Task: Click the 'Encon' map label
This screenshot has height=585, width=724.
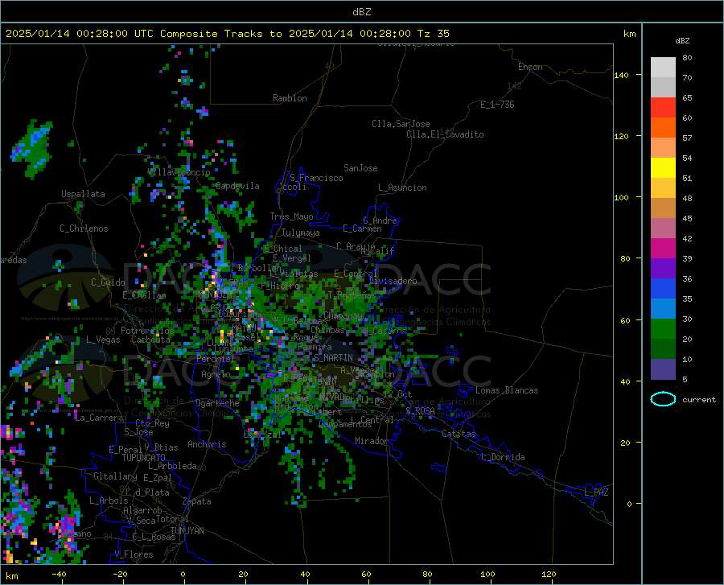Action: pyautogui.click(x=530, y=67)
